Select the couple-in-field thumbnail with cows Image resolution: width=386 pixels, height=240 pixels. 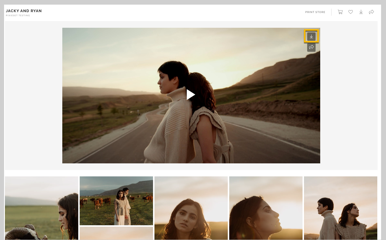[x=116, y=201]
